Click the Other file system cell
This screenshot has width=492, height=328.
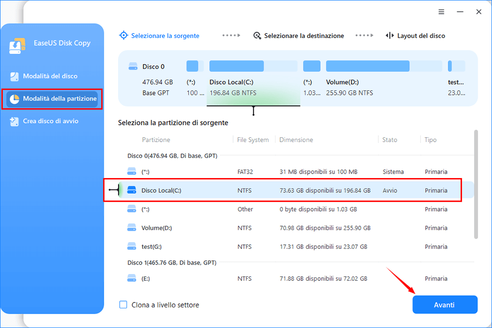click(245, 209)
